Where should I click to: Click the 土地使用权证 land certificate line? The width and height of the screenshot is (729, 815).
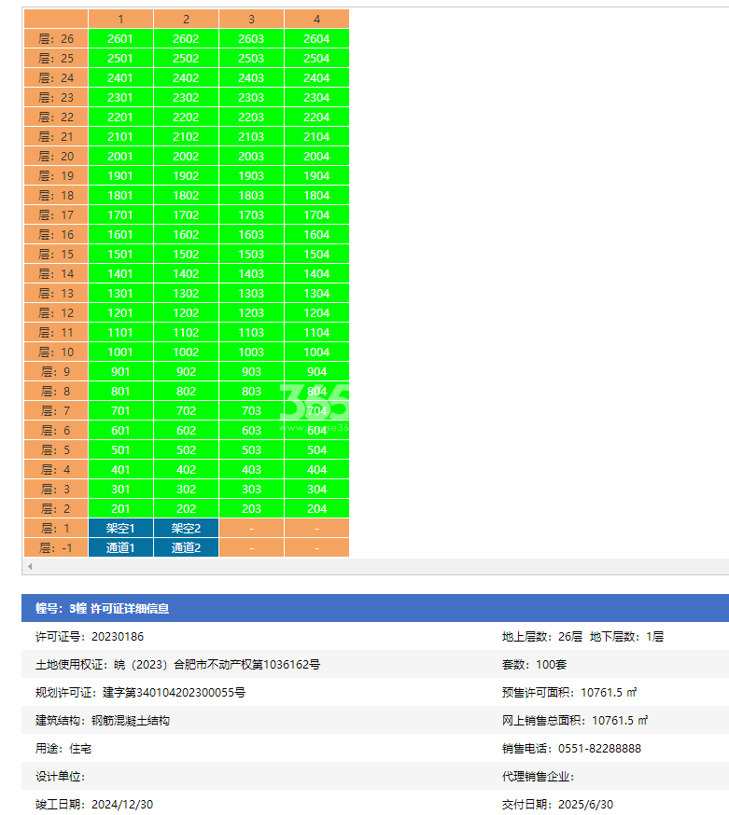coord(178,665)
